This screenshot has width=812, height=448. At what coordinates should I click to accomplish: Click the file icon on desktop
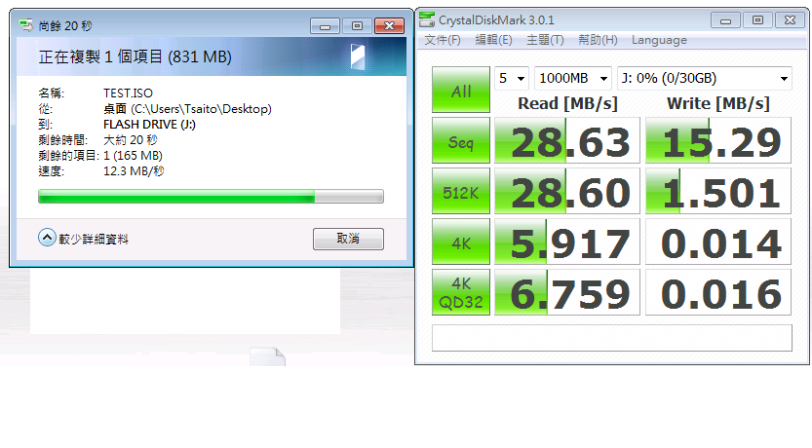click(x=267, y=356)
